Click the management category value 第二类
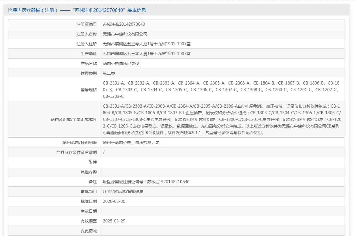356x236 pixels. tap(109, 73)
